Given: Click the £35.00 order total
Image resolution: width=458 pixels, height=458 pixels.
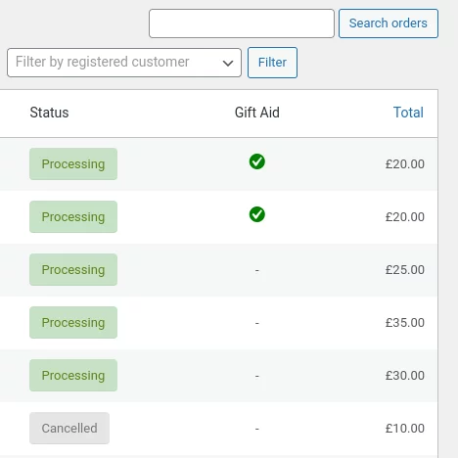Looking at the screenshot, I should coord(405,323).
